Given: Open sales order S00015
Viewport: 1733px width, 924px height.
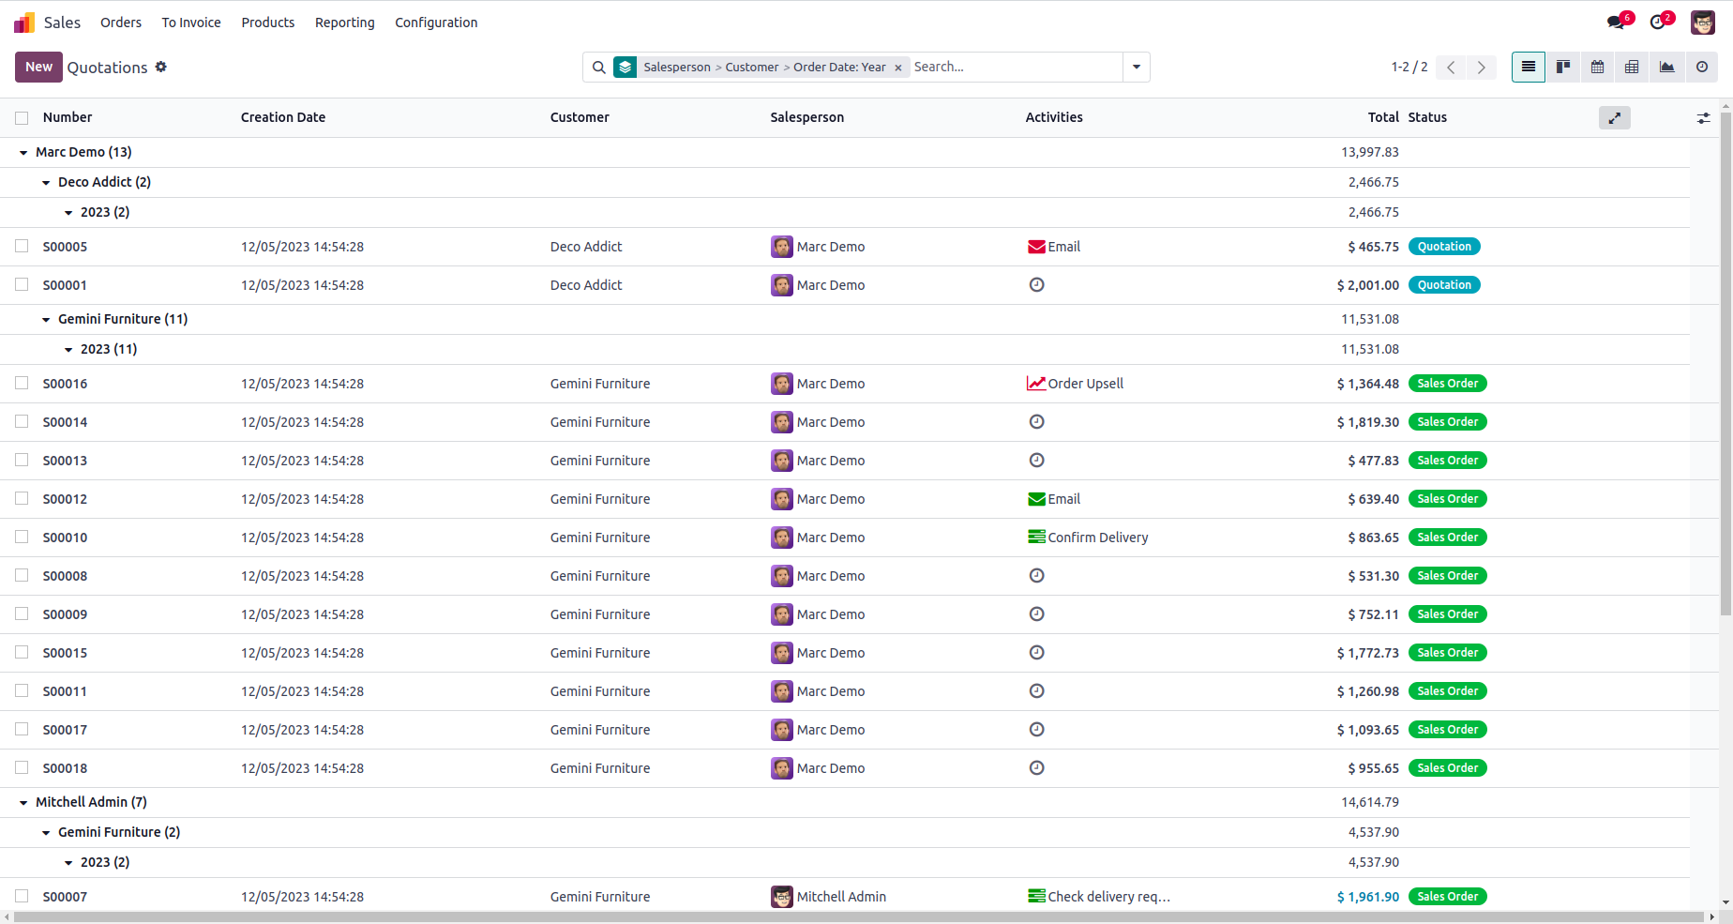Looking at the screenshot, I should 65,653.
